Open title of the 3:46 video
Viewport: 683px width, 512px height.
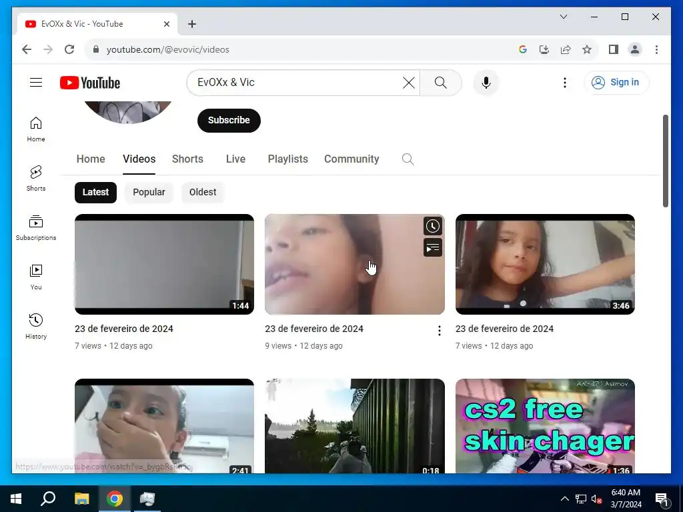click(504, 329)
